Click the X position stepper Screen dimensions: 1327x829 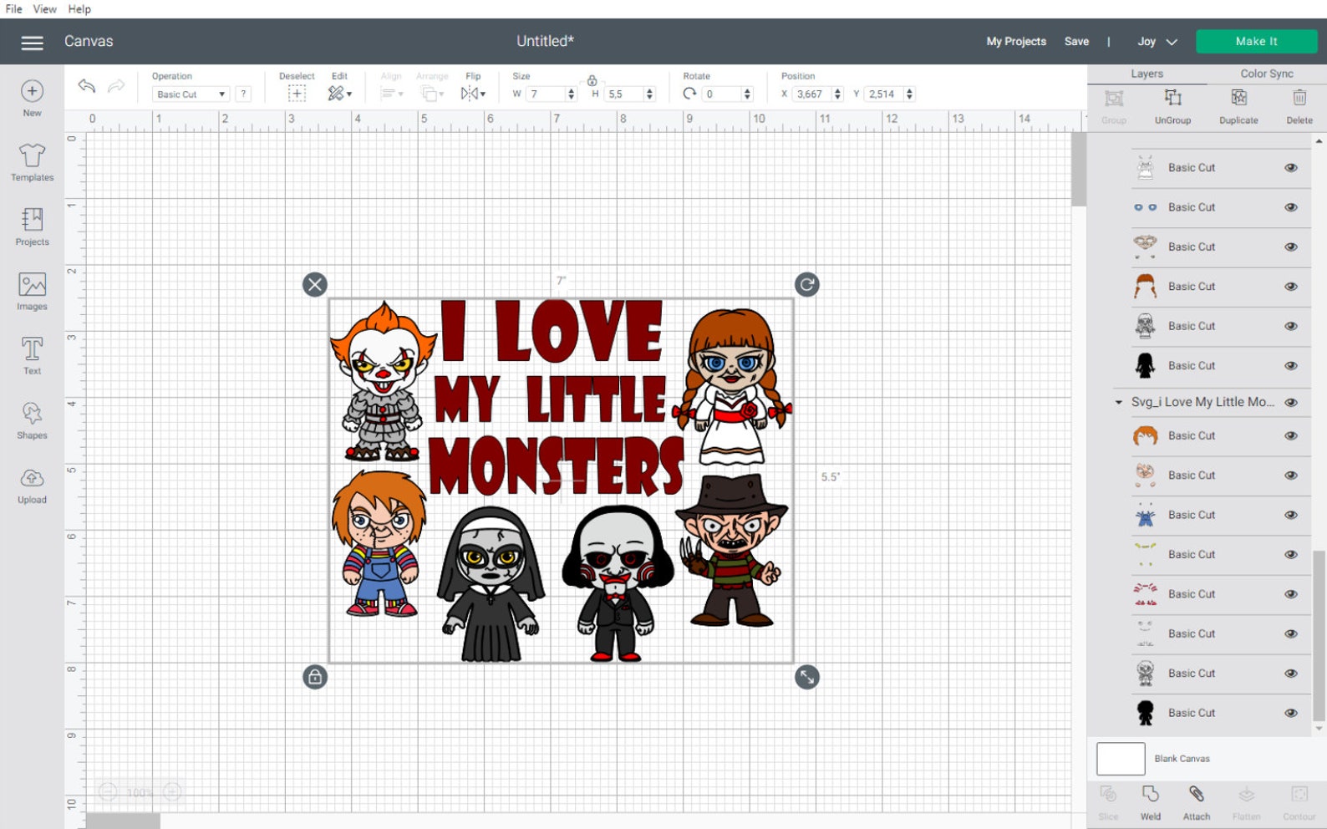click(837, 94)
